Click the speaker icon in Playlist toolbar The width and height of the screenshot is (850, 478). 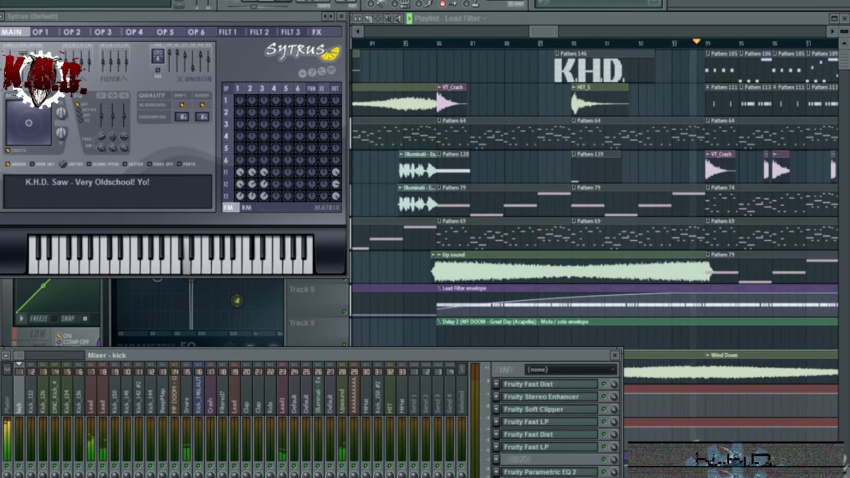pyautogui.click(x=399, y=19)
